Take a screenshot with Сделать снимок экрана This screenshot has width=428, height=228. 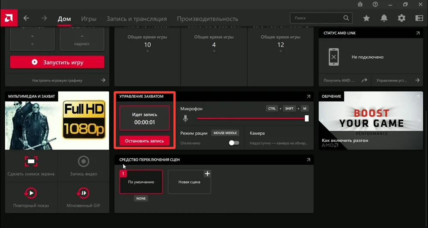point(31,161)
